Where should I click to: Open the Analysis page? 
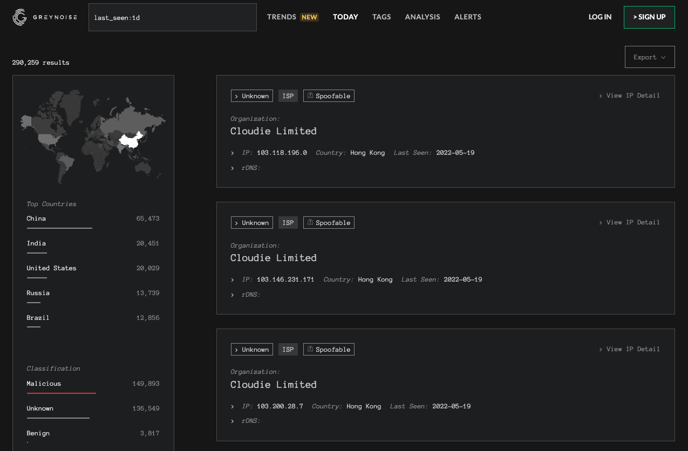423,17
